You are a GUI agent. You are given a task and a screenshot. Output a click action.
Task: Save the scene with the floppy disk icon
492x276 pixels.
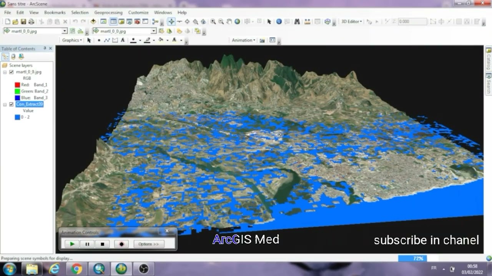click(23, 22)
